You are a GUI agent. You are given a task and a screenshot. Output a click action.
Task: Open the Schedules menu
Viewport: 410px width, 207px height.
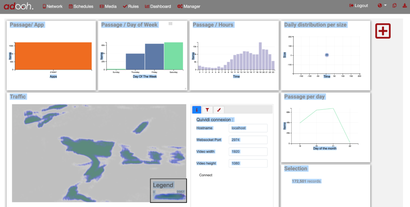tap(81, 6)
